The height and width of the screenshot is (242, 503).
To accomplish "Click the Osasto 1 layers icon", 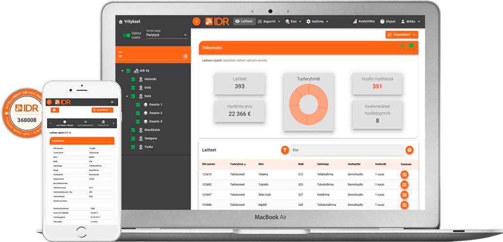I will coord(145,104).
